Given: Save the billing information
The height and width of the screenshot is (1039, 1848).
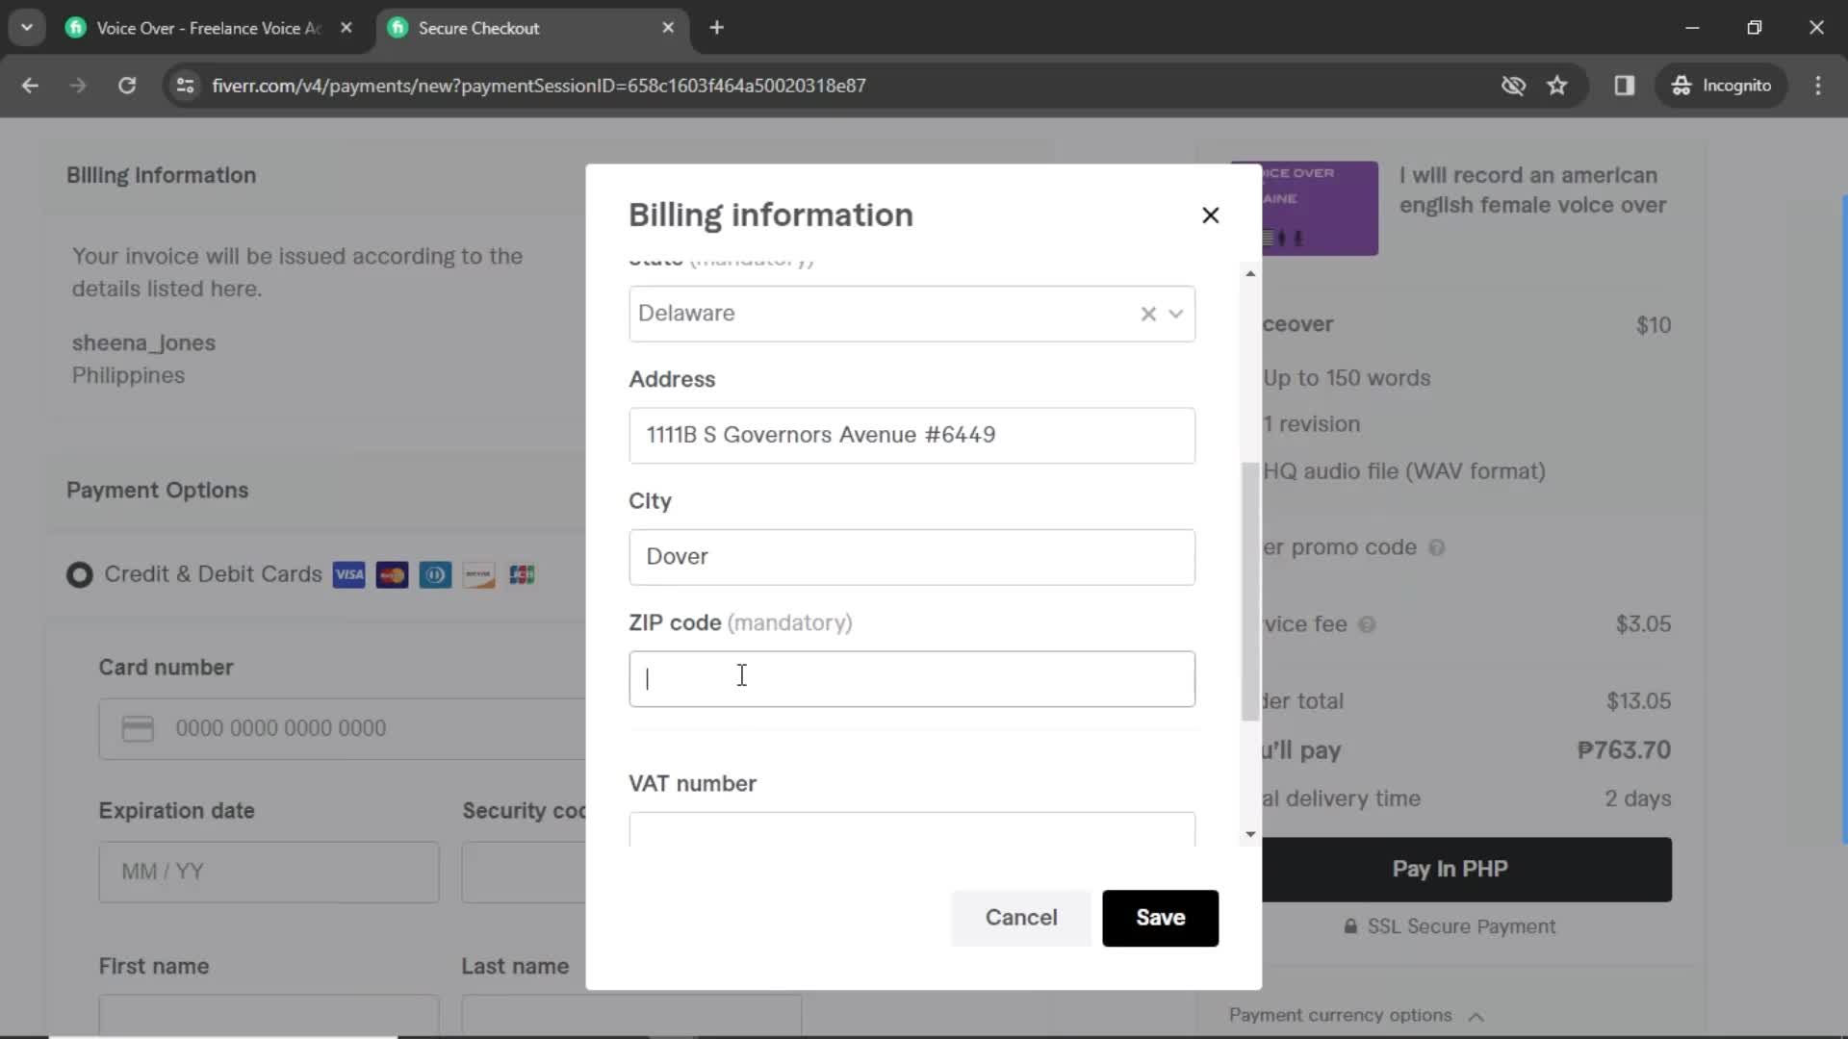Looking at the screenshot, I should pos(1160,918).
